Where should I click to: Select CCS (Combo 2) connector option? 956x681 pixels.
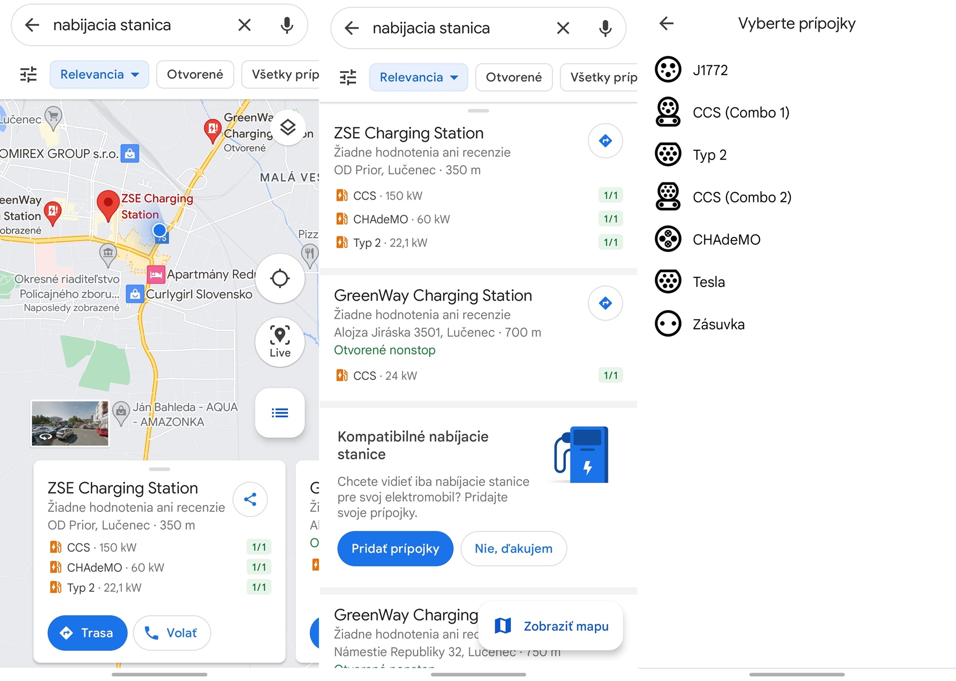(797, 197)
